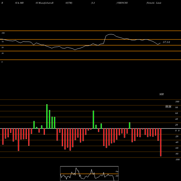Click the 53 label in mini chart
The width and height of the screenshot is (181, 181).
(x=117, y=176)
